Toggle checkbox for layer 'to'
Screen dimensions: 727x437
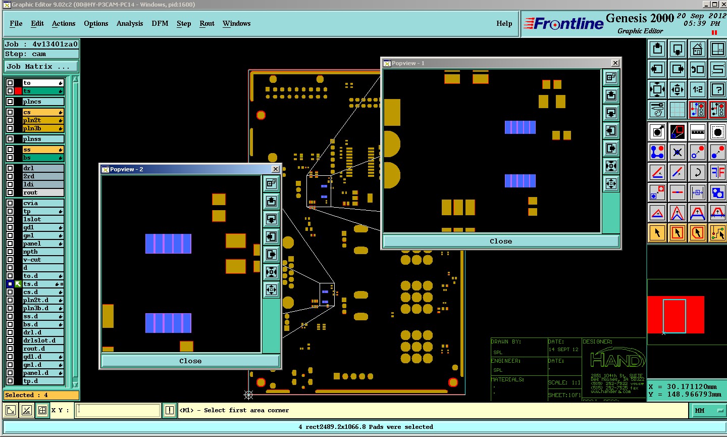pos(10,83)
